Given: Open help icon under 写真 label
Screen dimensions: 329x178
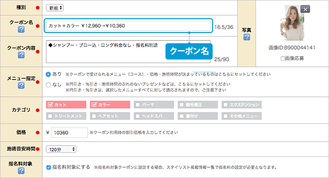Looking at the screenshot, I should tap(247, 37).
